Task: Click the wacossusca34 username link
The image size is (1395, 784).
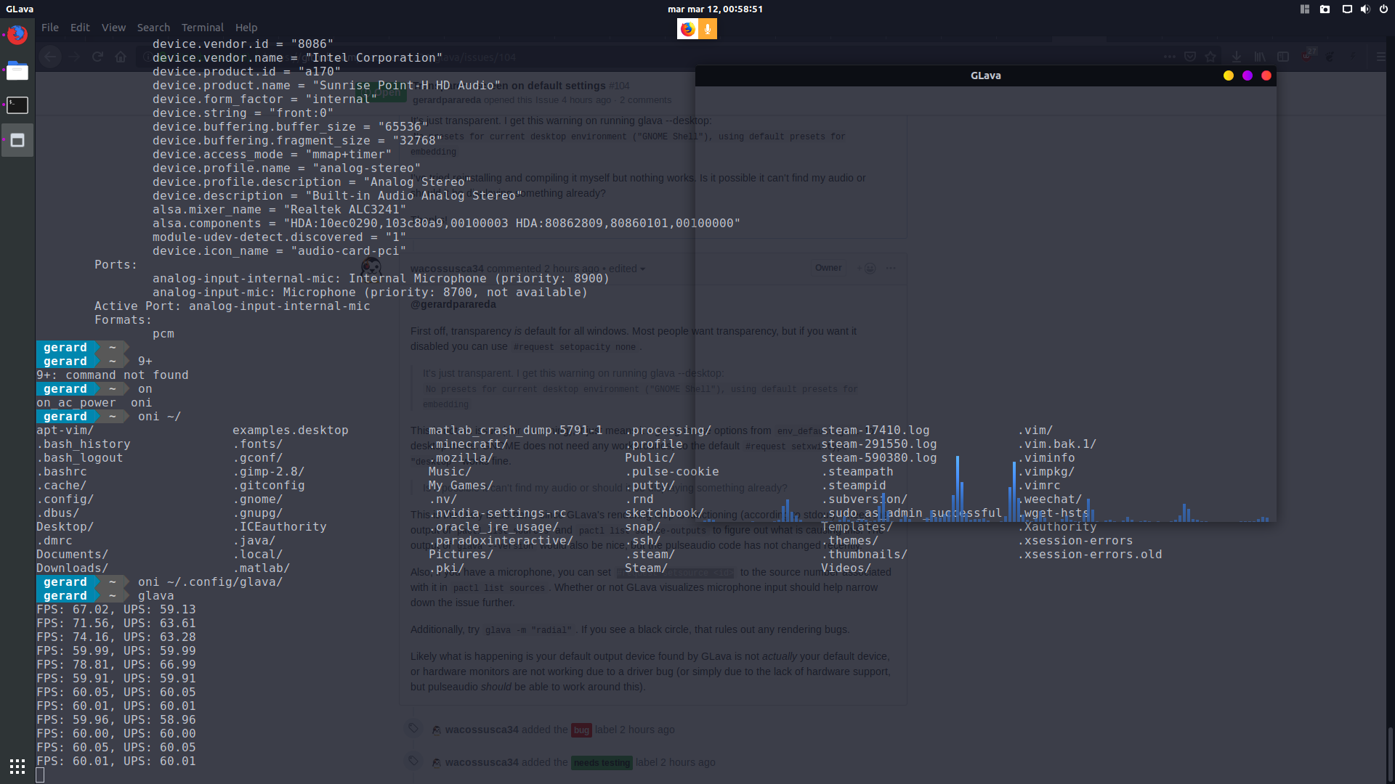Action: [447, 269]
